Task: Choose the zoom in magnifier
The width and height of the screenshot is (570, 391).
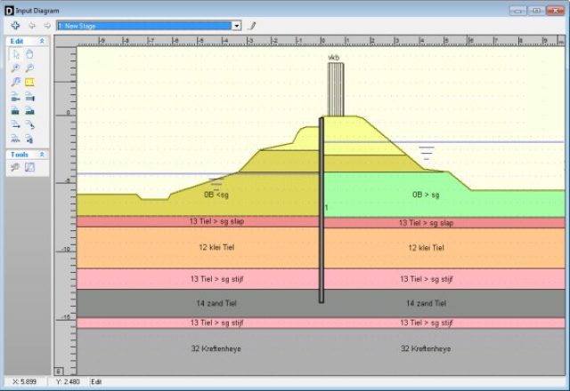Action: 15,68
